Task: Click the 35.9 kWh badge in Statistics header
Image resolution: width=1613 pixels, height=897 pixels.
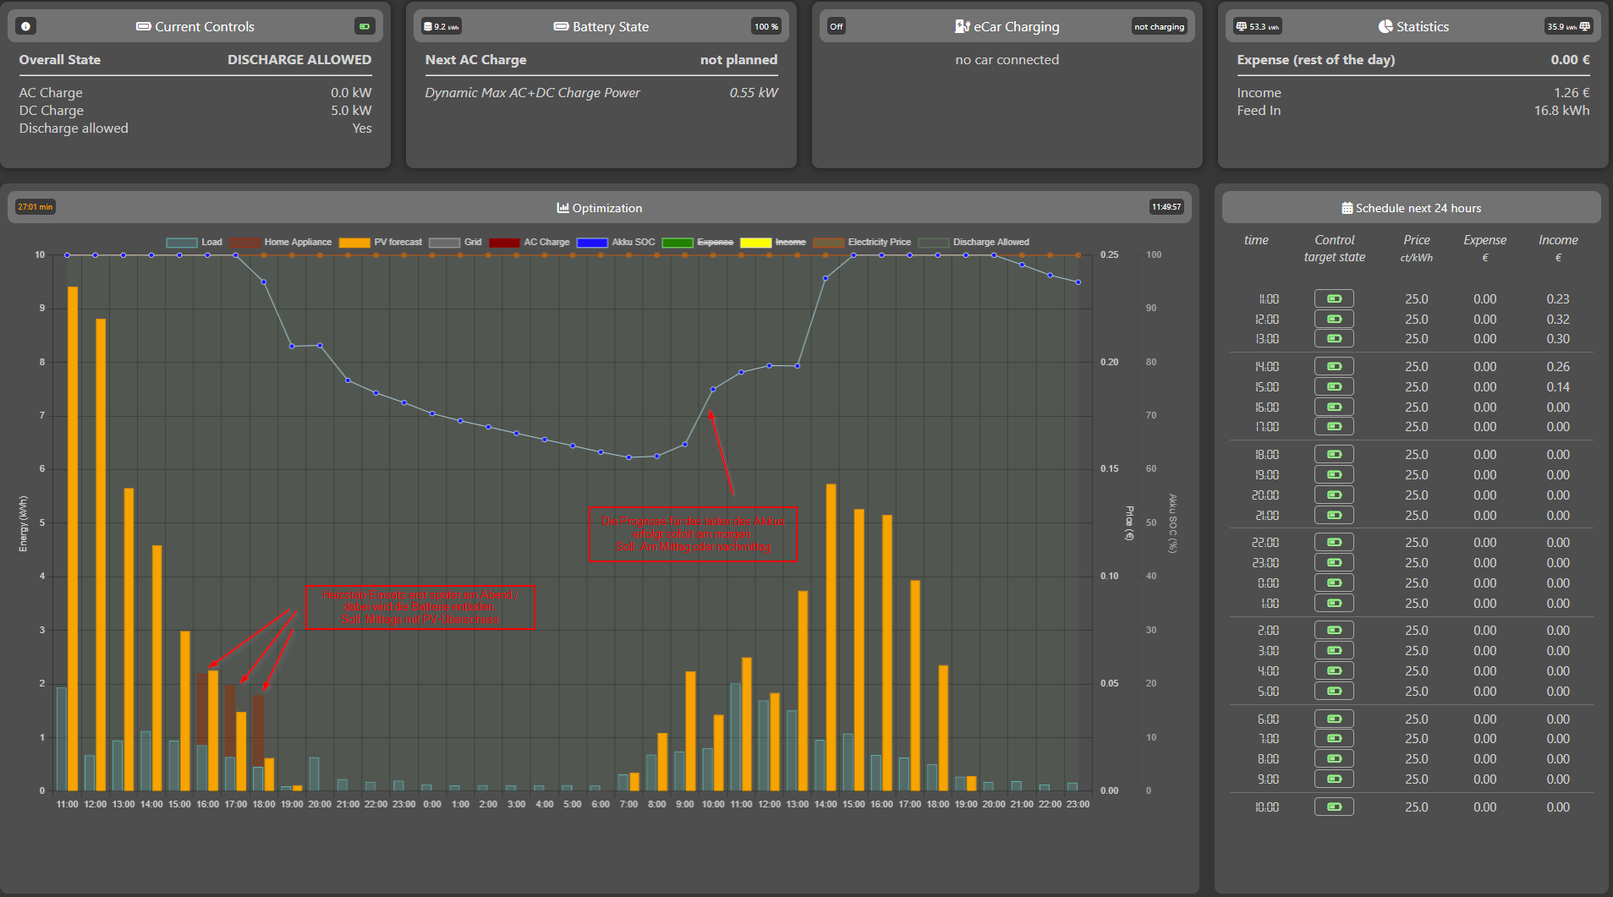Action: pos(1568,26)
